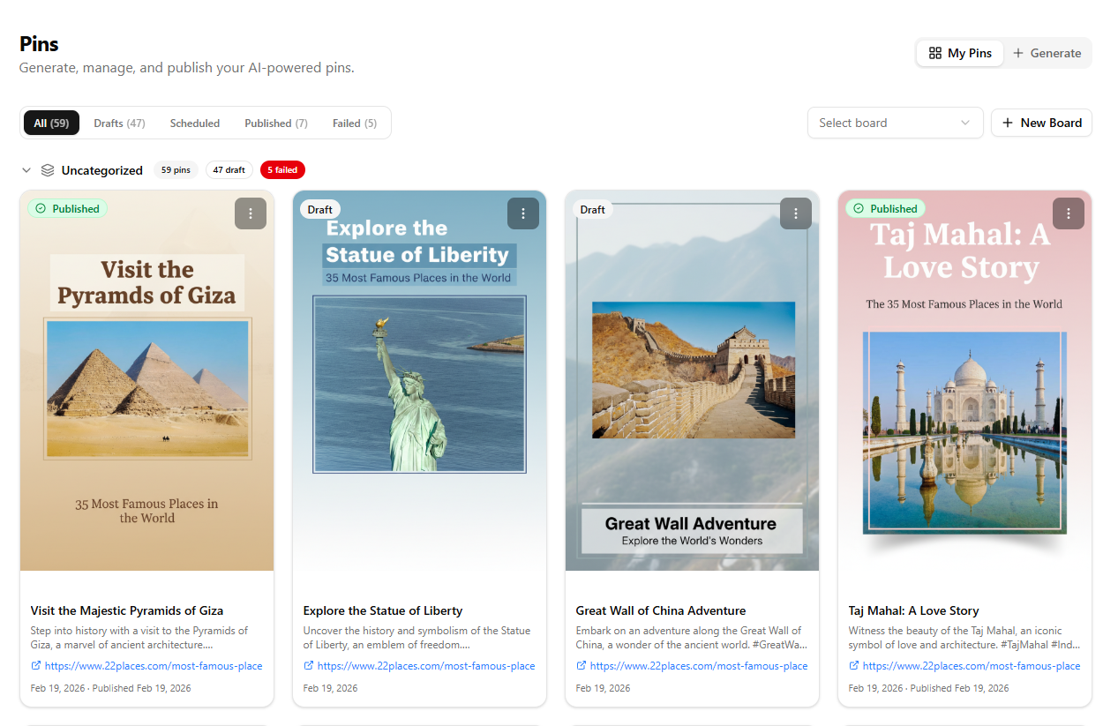The height and width of the screenshot is (726, 1118).
Task: Collapse the Uncategorized board section
Action: 26,170
